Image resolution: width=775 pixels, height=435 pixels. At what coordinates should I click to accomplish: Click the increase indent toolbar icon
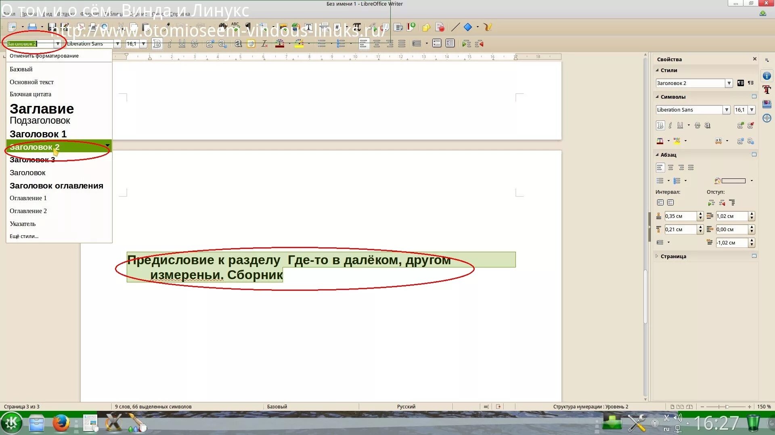(x=466, y=43)
